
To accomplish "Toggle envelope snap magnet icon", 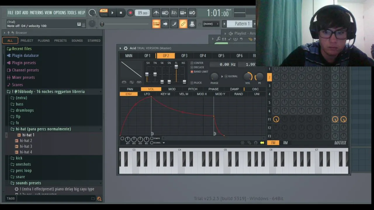I will (256, 143).
